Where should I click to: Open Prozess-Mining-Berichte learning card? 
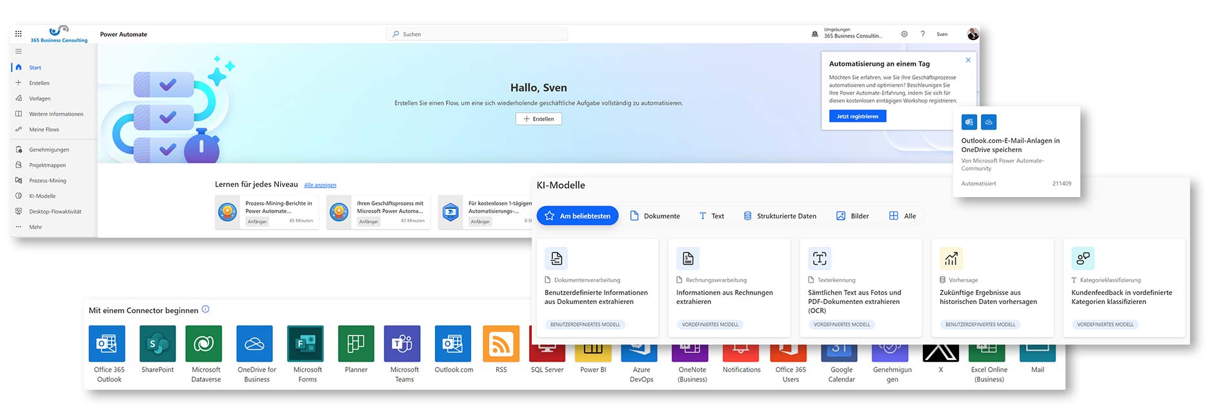267,212
